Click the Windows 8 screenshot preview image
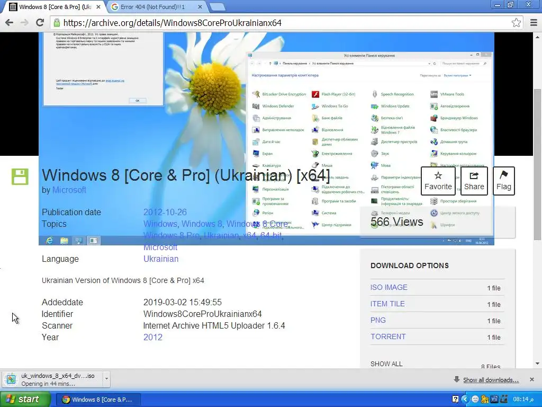Viewport: 542px width, 407px height. [x=266, y=138]
